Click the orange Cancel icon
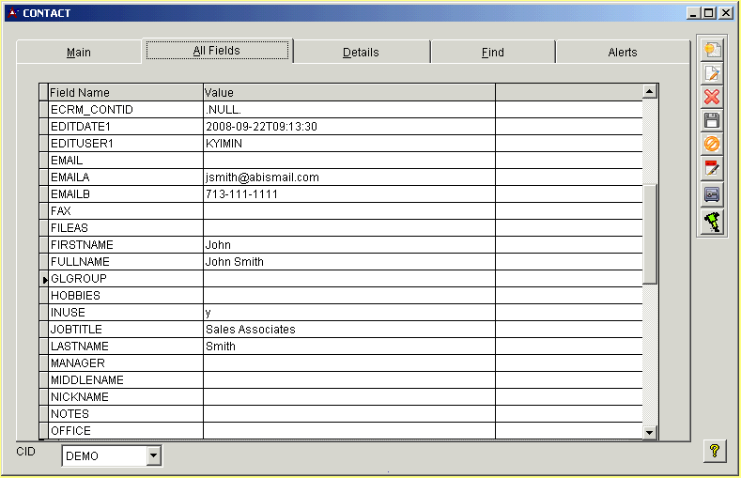This screenshot has width=741, height=478. click(712, 144)
